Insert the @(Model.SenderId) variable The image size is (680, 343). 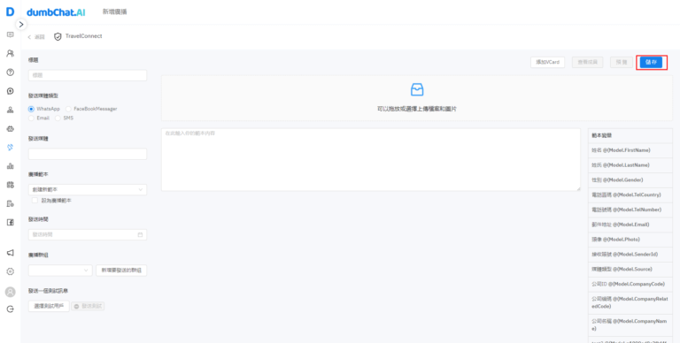coord(630,255)
